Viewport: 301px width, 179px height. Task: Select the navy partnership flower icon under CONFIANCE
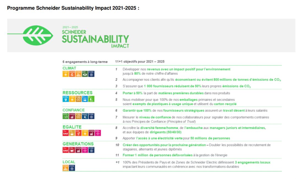[91, 116]
